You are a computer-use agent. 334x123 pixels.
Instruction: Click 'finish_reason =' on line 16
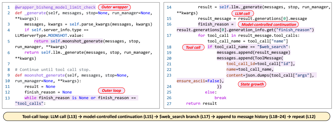click(x=216, y=24)
